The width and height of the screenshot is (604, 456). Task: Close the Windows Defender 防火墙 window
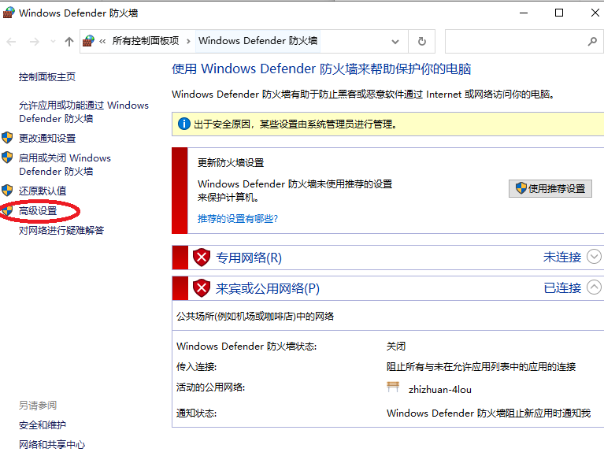[x=595, y=13]
